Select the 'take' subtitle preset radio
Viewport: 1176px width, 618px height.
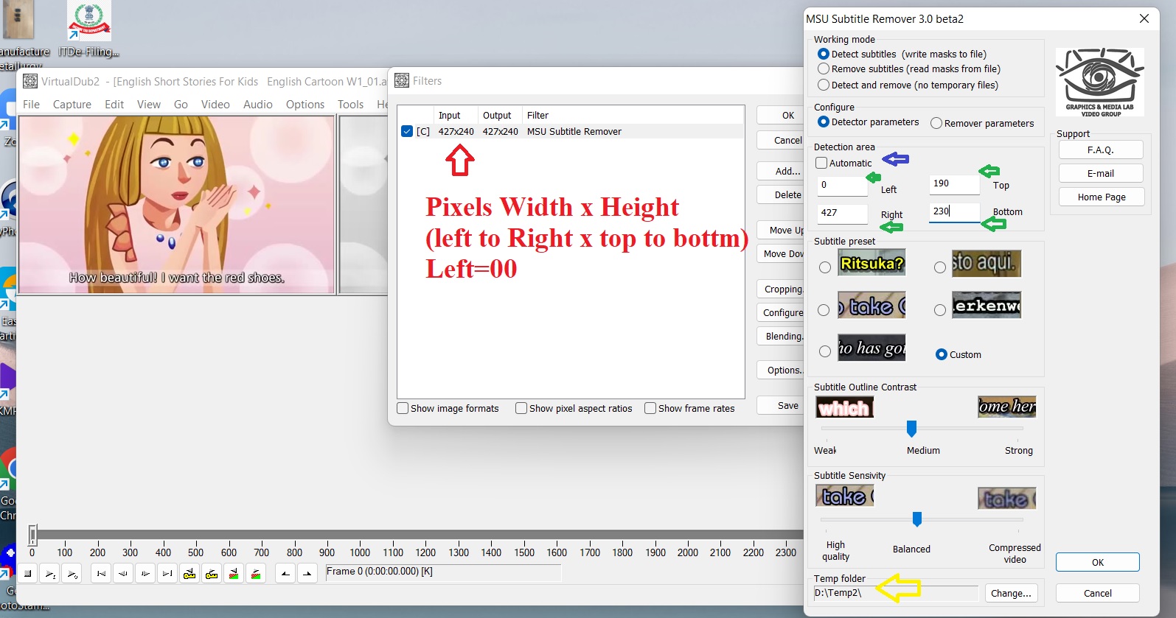pyautogui.click(x=824, y=310)
